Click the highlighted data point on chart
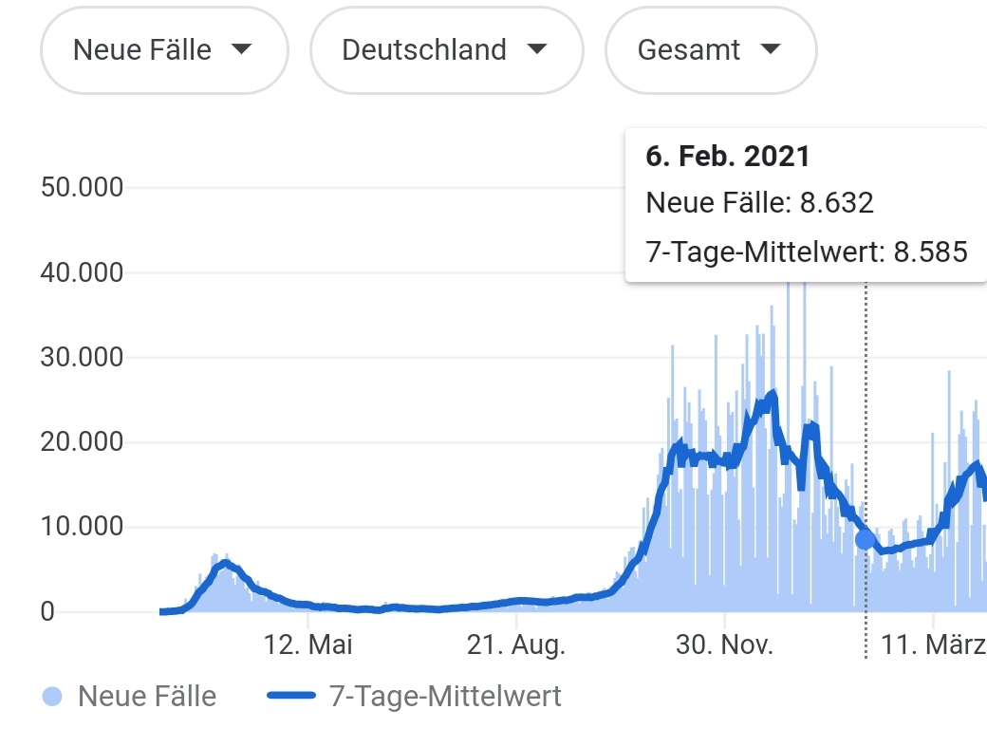This screenshot has height=747, width=987. coord(866,539)
